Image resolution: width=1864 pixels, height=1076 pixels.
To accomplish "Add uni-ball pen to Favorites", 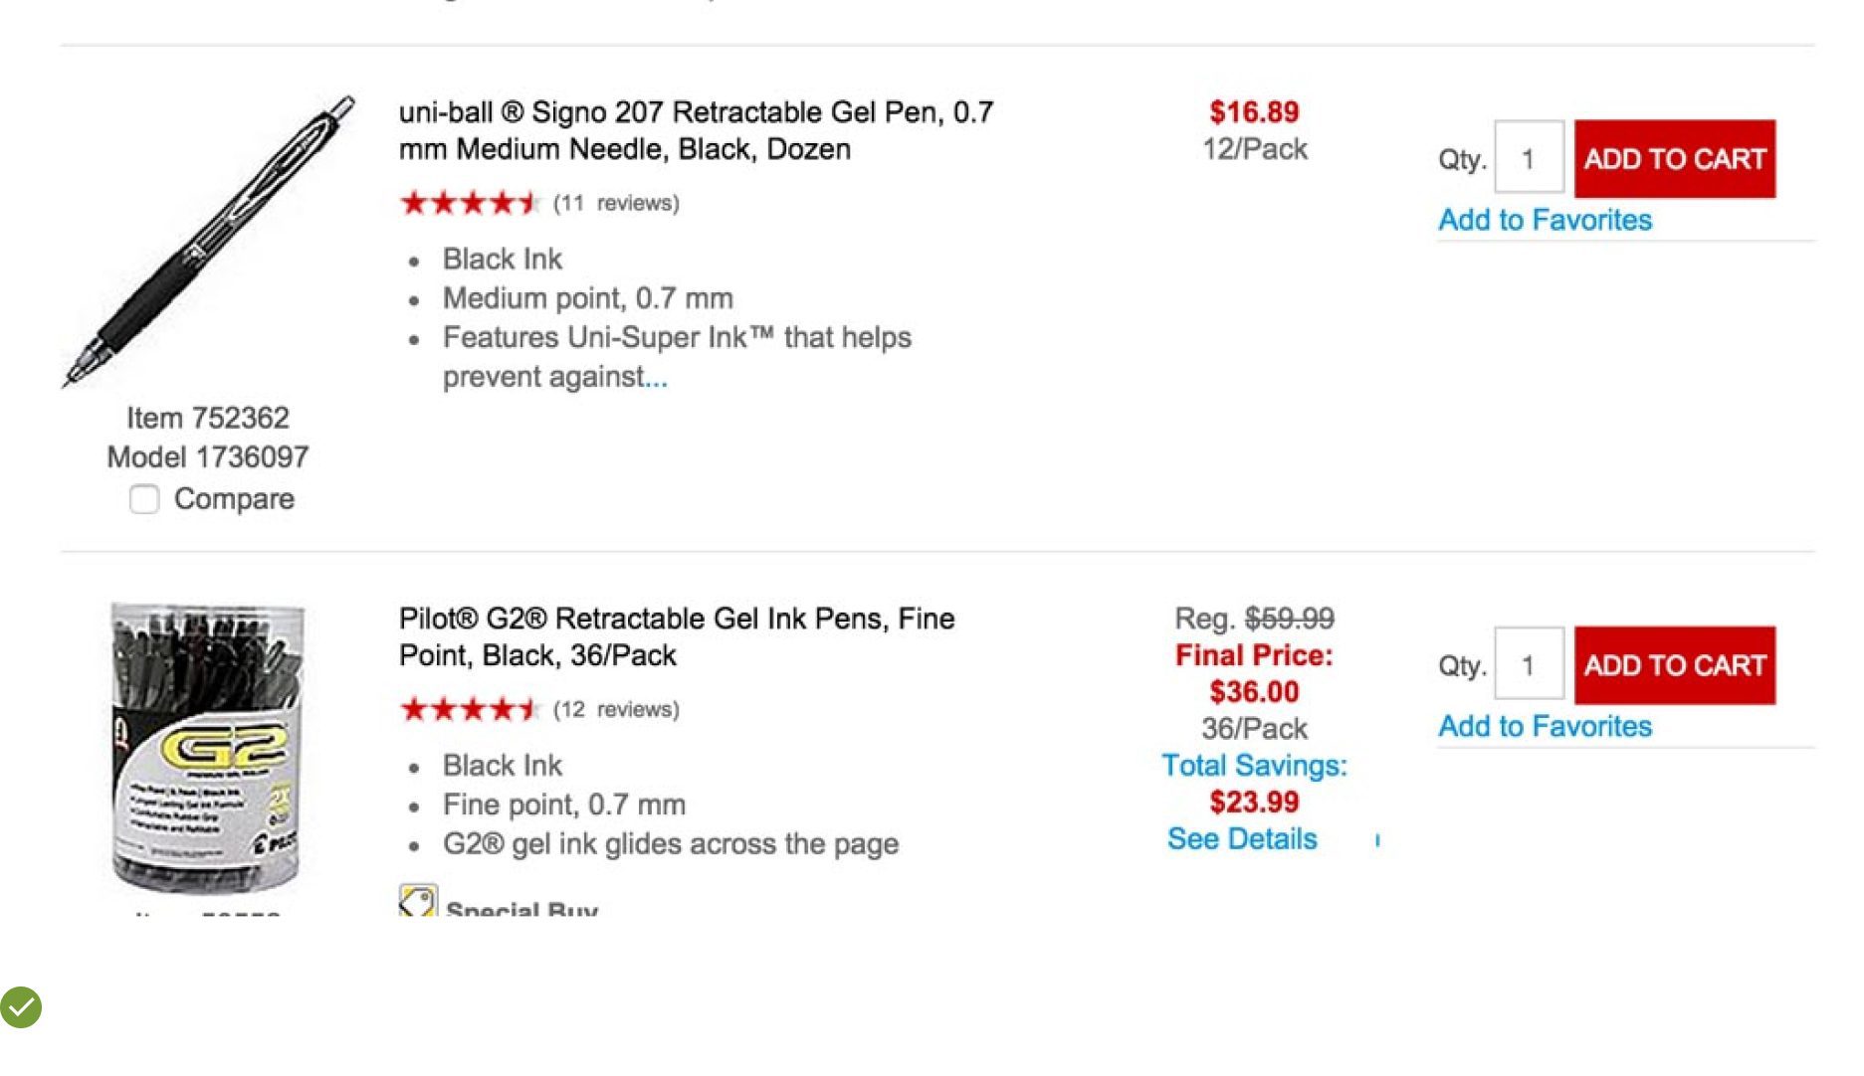I will [x=1545, y=220].
